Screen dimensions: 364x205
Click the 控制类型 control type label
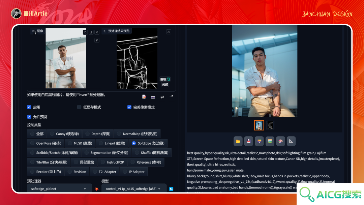pyautogui.click(x=34, y=125)
